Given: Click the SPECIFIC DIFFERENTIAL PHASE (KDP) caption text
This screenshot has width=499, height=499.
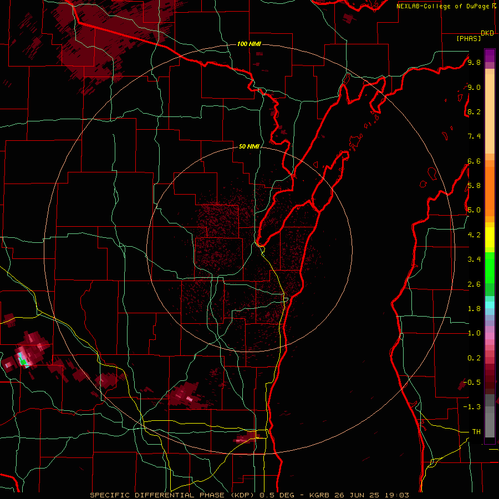Looking at the screenshot, I should click(173, 495).
